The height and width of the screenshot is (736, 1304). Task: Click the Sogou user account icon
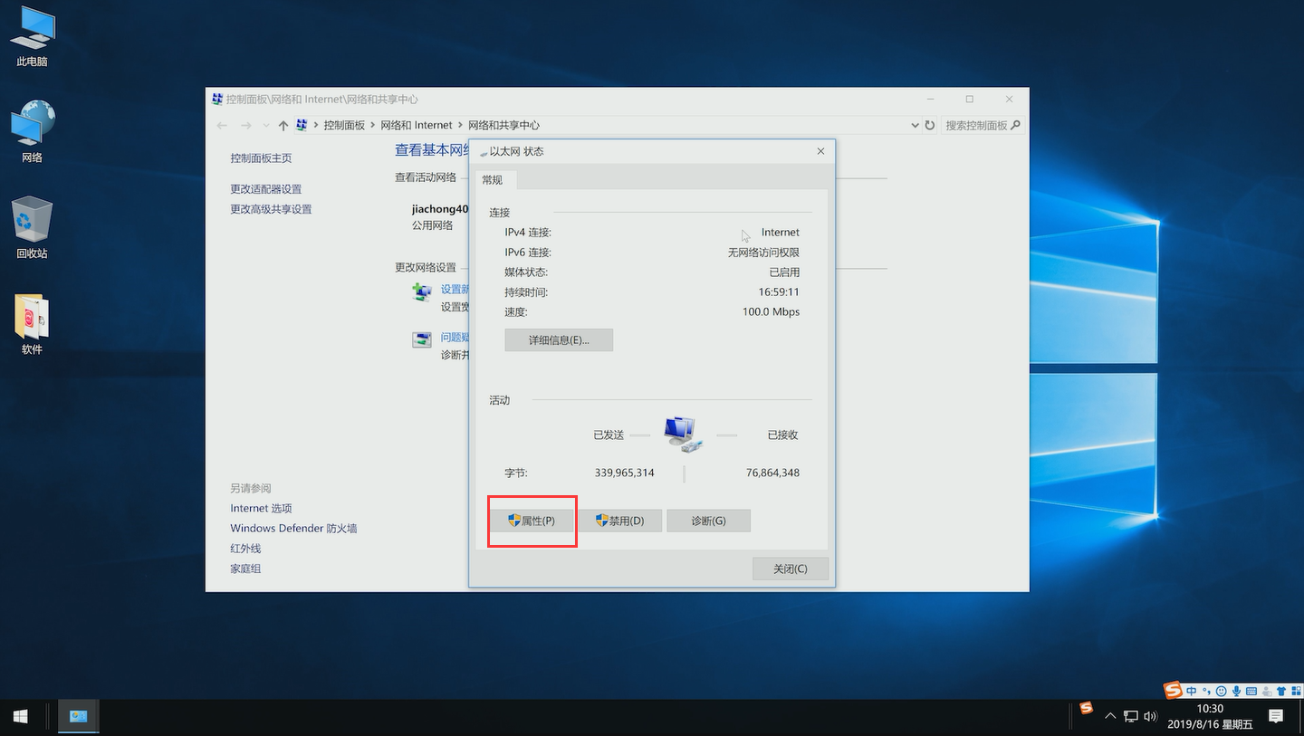(x=1266, y=691)
